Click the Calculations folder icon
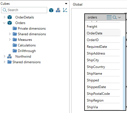 tap(15, 45)
